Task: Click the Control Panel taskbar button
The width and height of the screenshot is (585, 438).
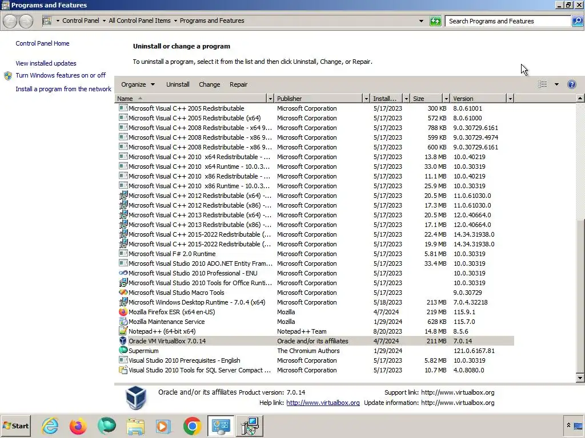Action: 221,426
